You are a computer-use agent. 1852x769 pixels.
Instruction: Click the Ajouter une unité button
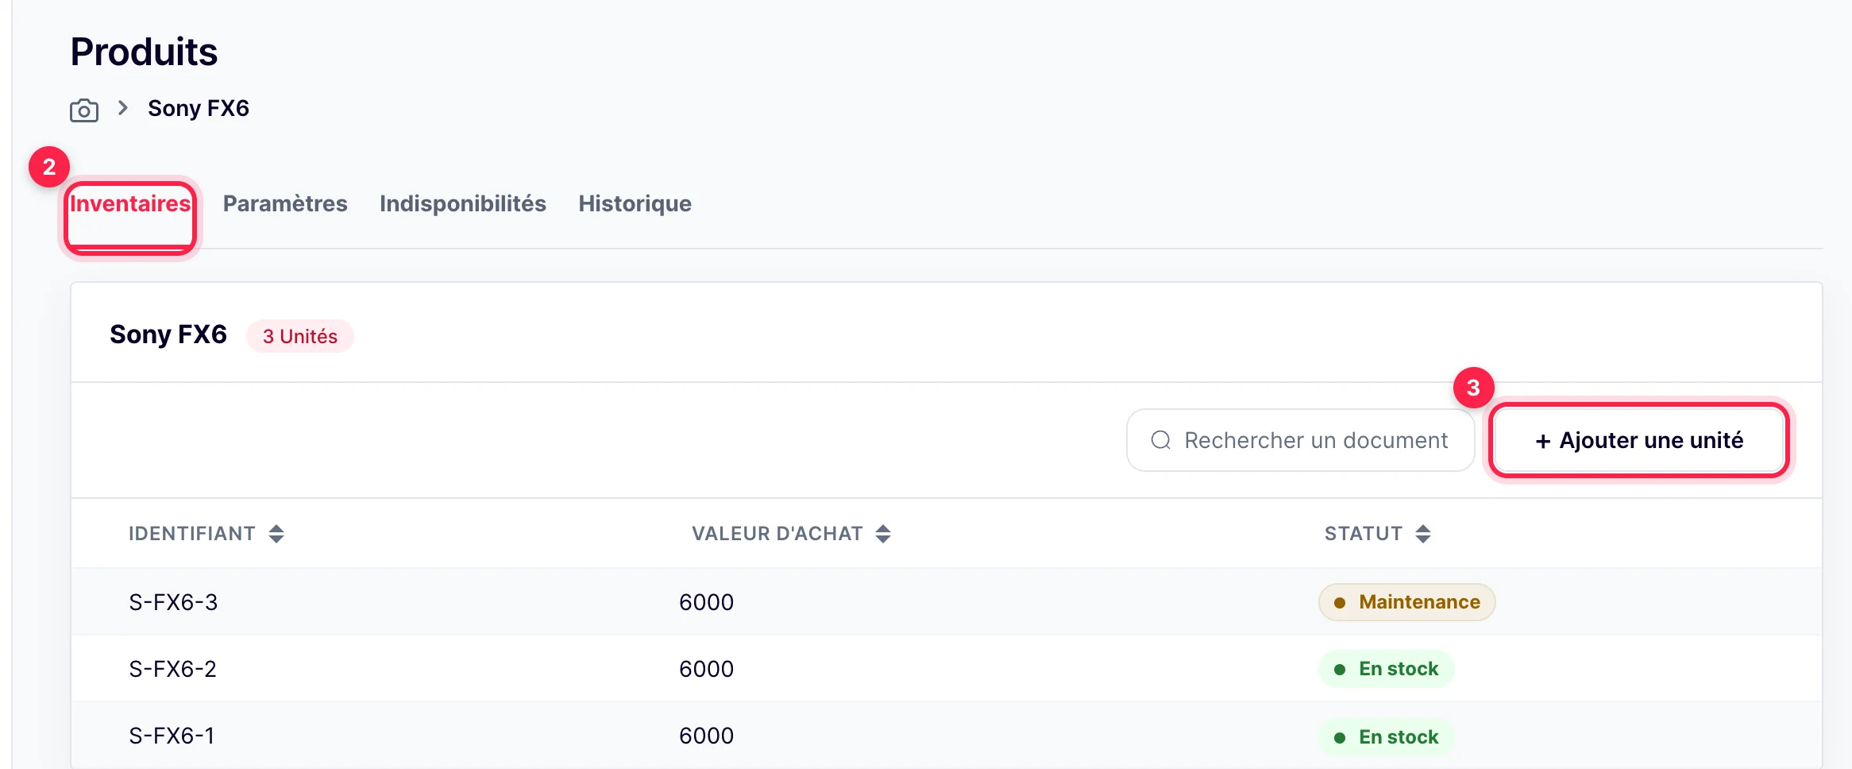point(1639,440)
